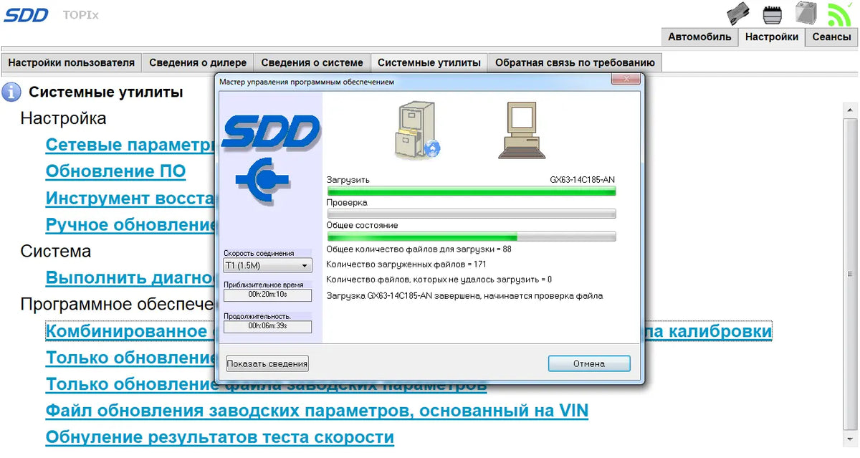Click text Количество файлов, которых не удалось загрузить = 0

point(439,280)
